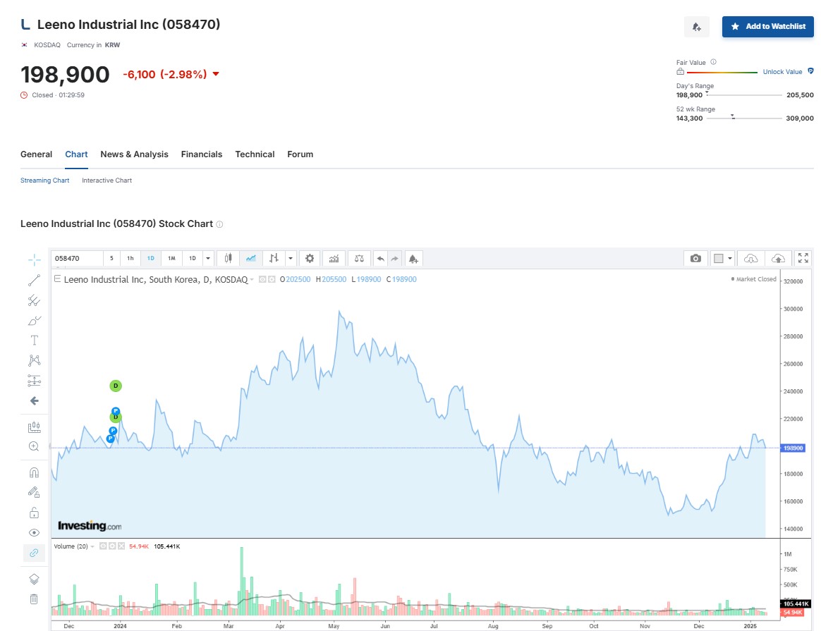Click the compare symbols scale icon
This screenshot has height=631, width=821.
[x=359, y=259]
